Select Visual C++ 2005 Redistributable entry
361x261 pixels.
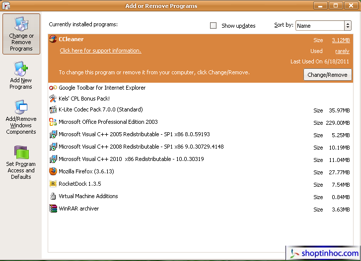(200, 134)
